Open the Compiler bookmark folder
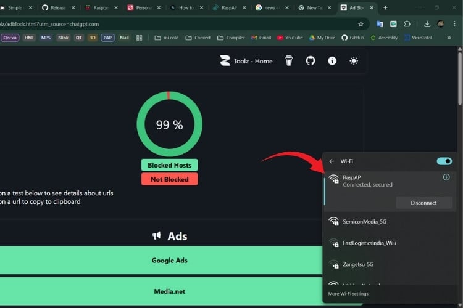Viewport: 463px width, 308px height. (x=231, y=38)
